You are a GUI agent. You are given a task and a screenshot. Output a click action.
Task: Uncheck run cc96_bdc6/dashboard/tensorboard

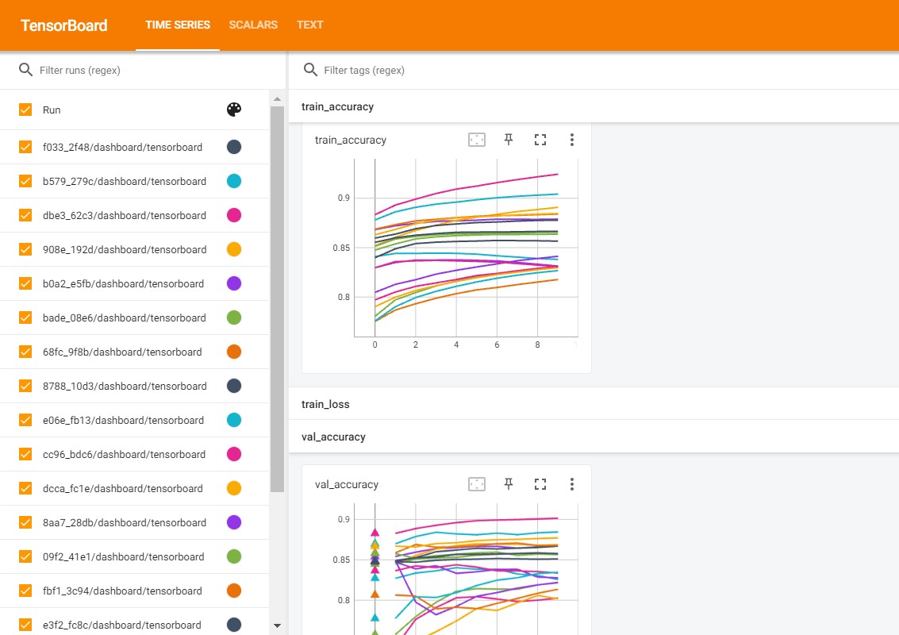[25, 454]
